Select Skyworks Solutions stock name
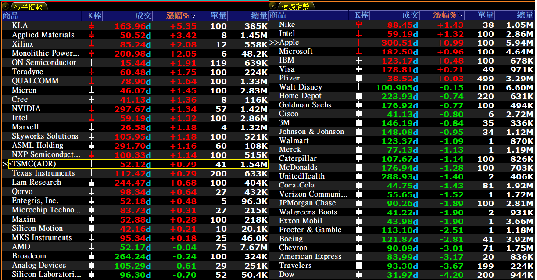This screenshot has width=537, height=280. coord(45,136)
